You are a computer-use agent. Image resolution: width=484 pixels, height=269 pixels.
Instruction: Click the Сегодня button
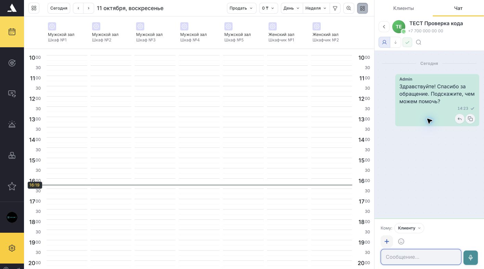point(59,8)
